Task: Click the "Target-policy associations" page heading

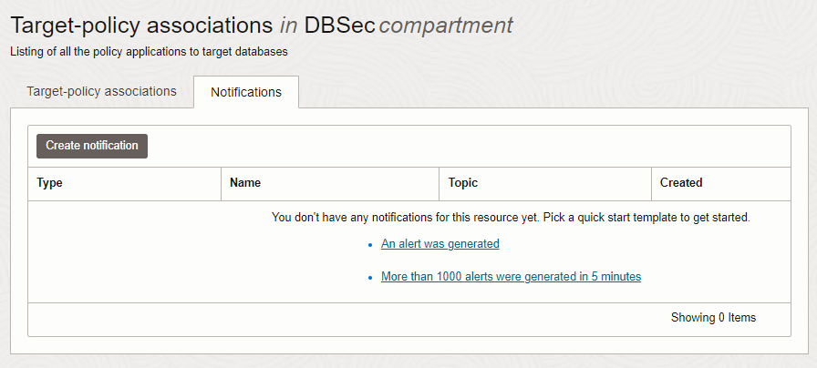Action: coord(140,26)
